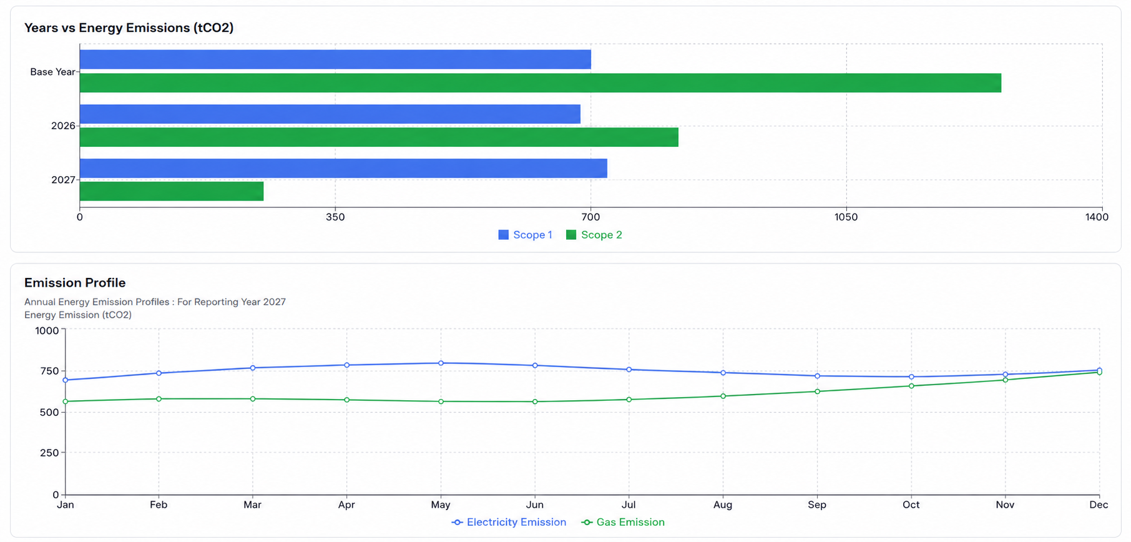Select the Electricity Emission point for Aug
Image resolution: width=1131 pixels, height=542 pixels.
pos(723,373)
